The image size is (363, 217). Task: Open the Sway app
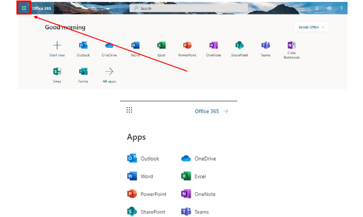click(x=57, y=75)
